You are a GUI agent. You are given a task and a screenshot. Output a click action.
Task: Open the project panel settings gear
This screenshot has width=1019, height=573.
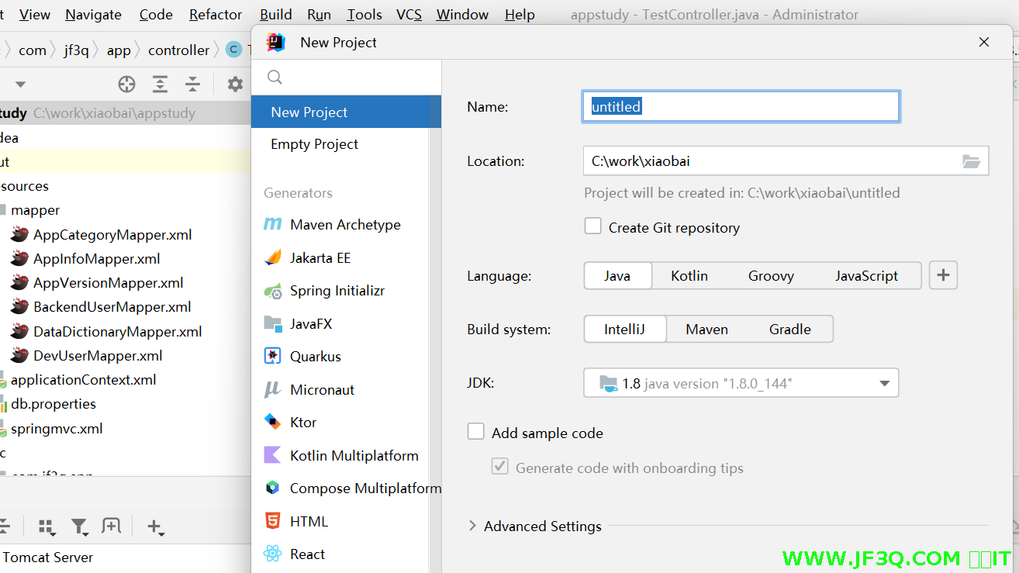[235, 84]
